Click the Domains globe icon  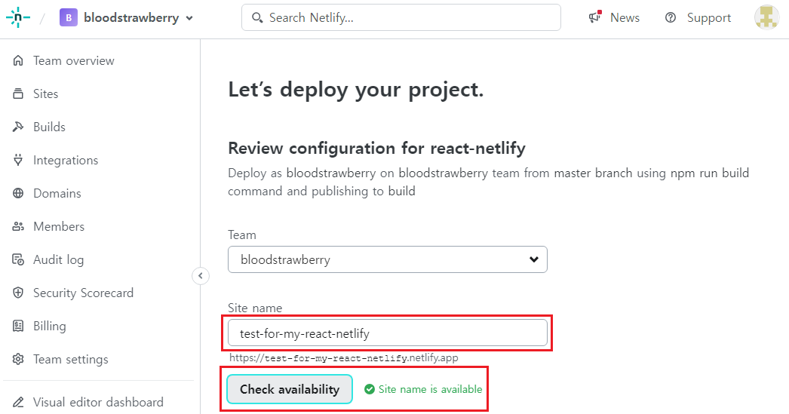[18, 193]
